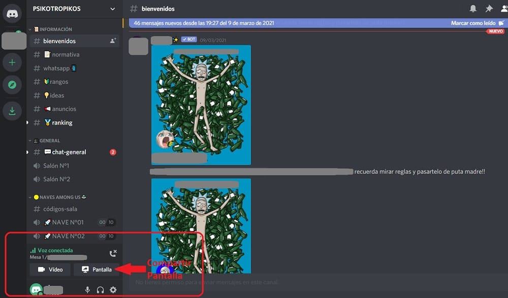Click Pantalla button to share screen
The height and width of the screenshot is (298, 508).
coord(97,270)
